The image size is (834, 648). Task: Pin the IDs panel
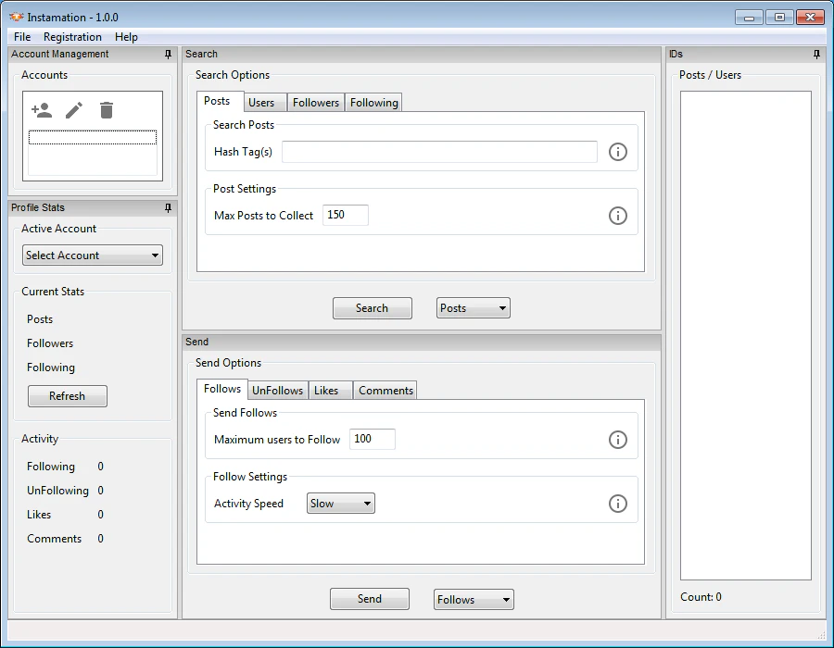(x=816, y=55)
